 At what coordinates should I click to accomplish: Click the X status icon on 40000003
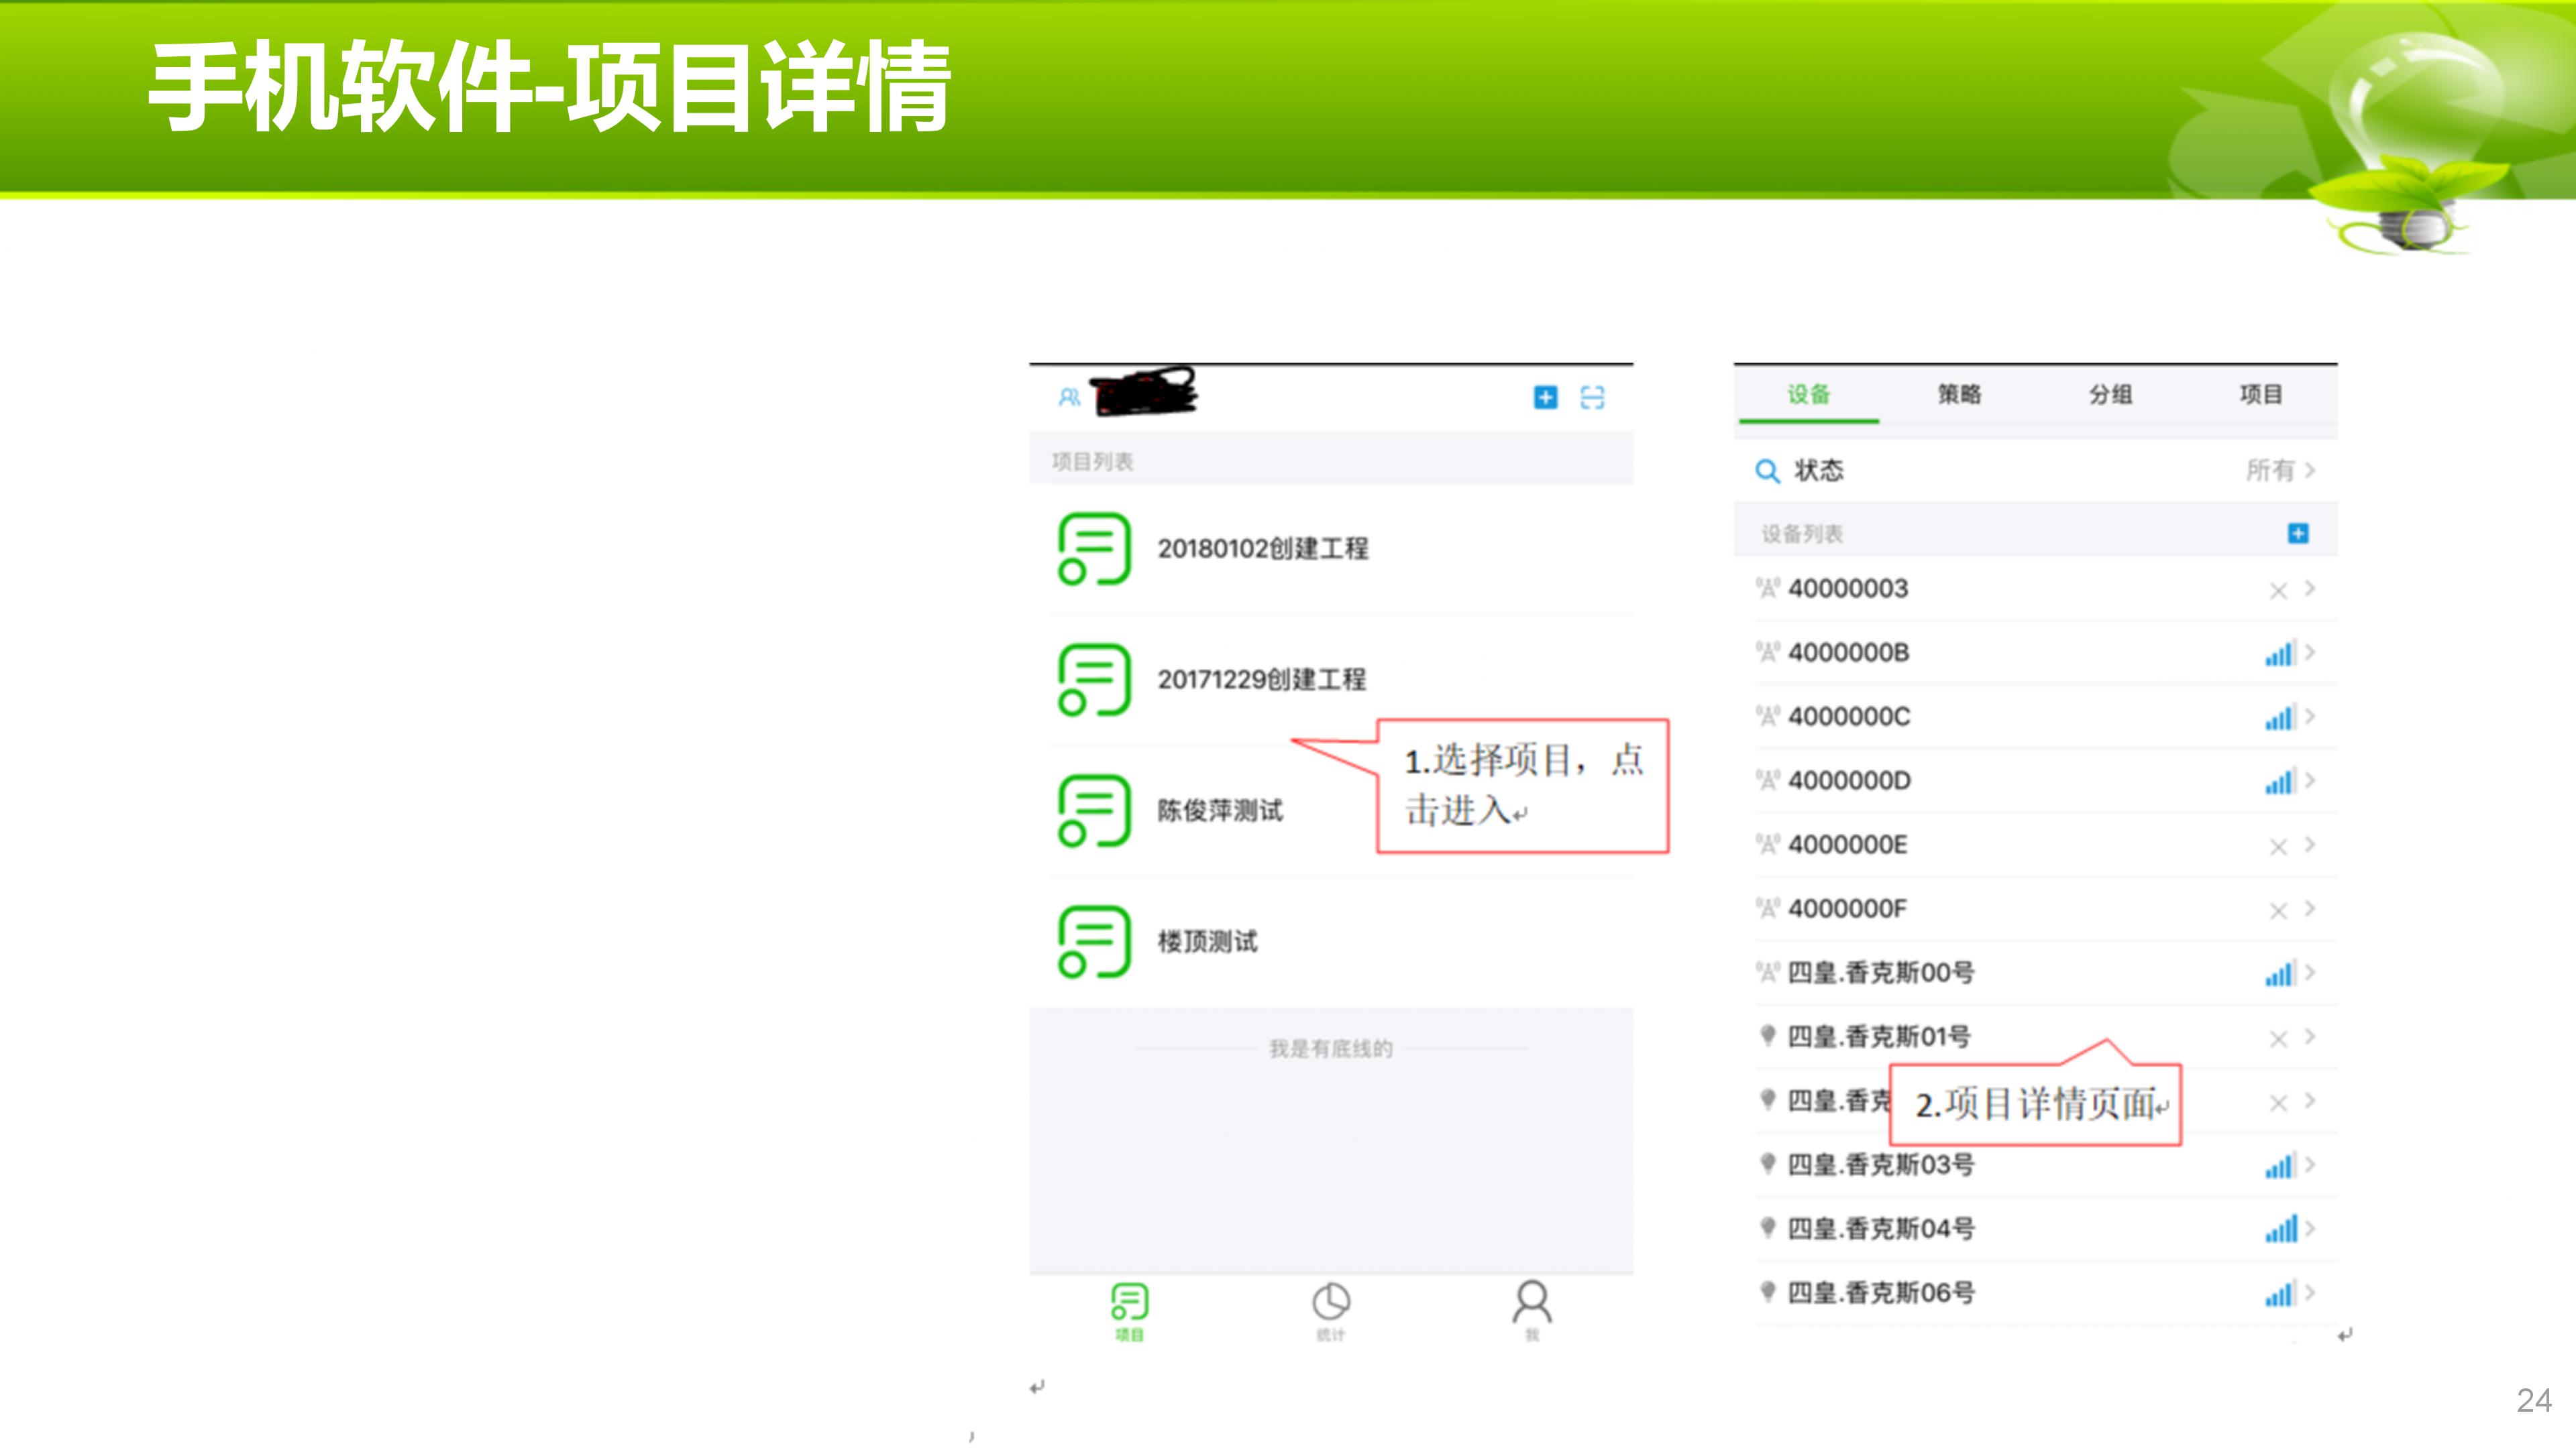pos(2278,591)
